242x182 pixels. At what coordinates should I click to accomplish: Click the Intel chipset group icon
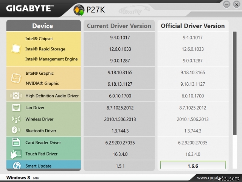(x=16, y=49)
